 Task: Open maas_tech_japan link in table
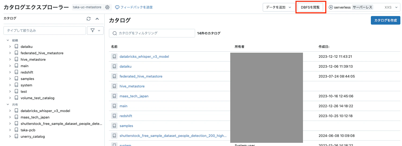134,96
